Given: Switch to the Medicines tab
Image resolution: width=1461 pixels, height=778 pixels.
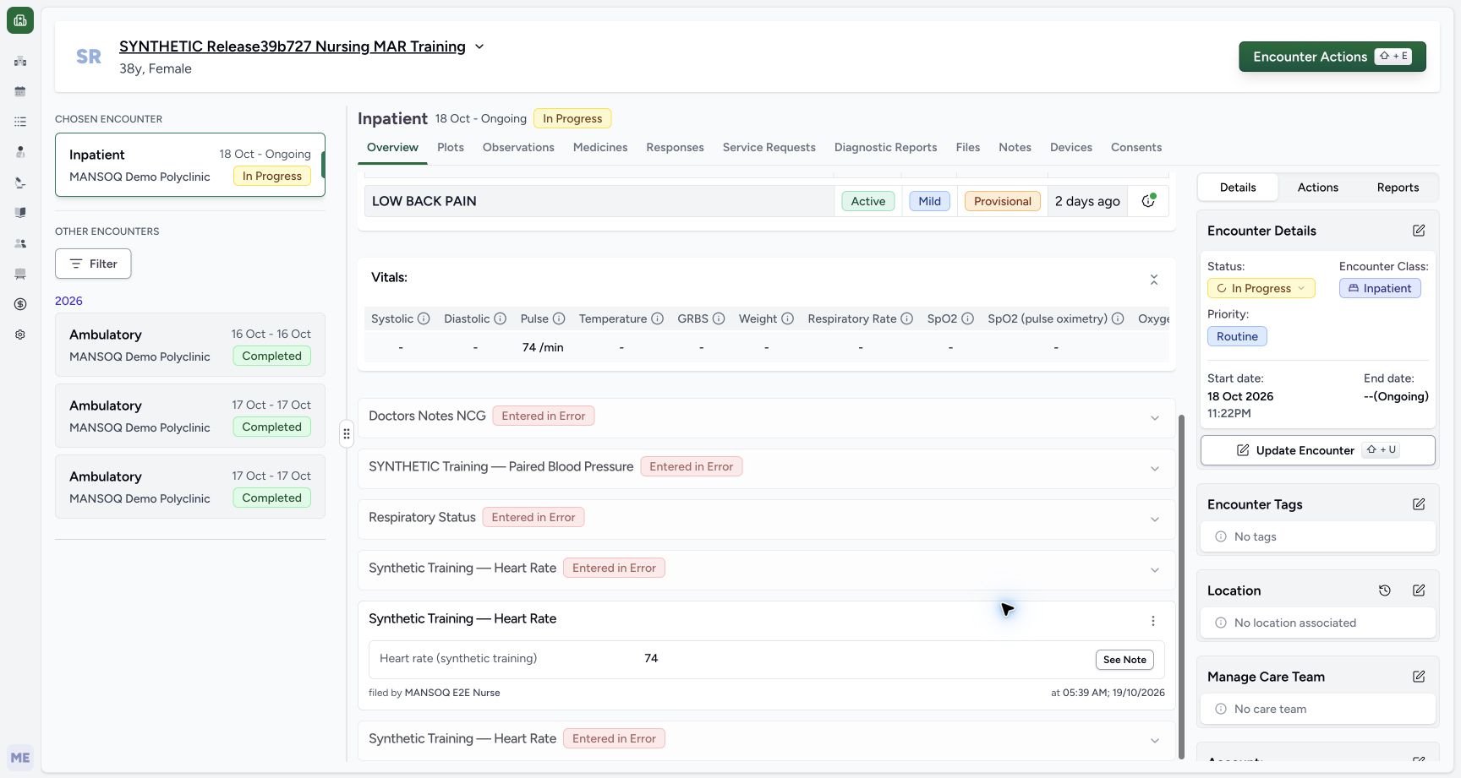Looking at the screenshot, I should 600,147.
